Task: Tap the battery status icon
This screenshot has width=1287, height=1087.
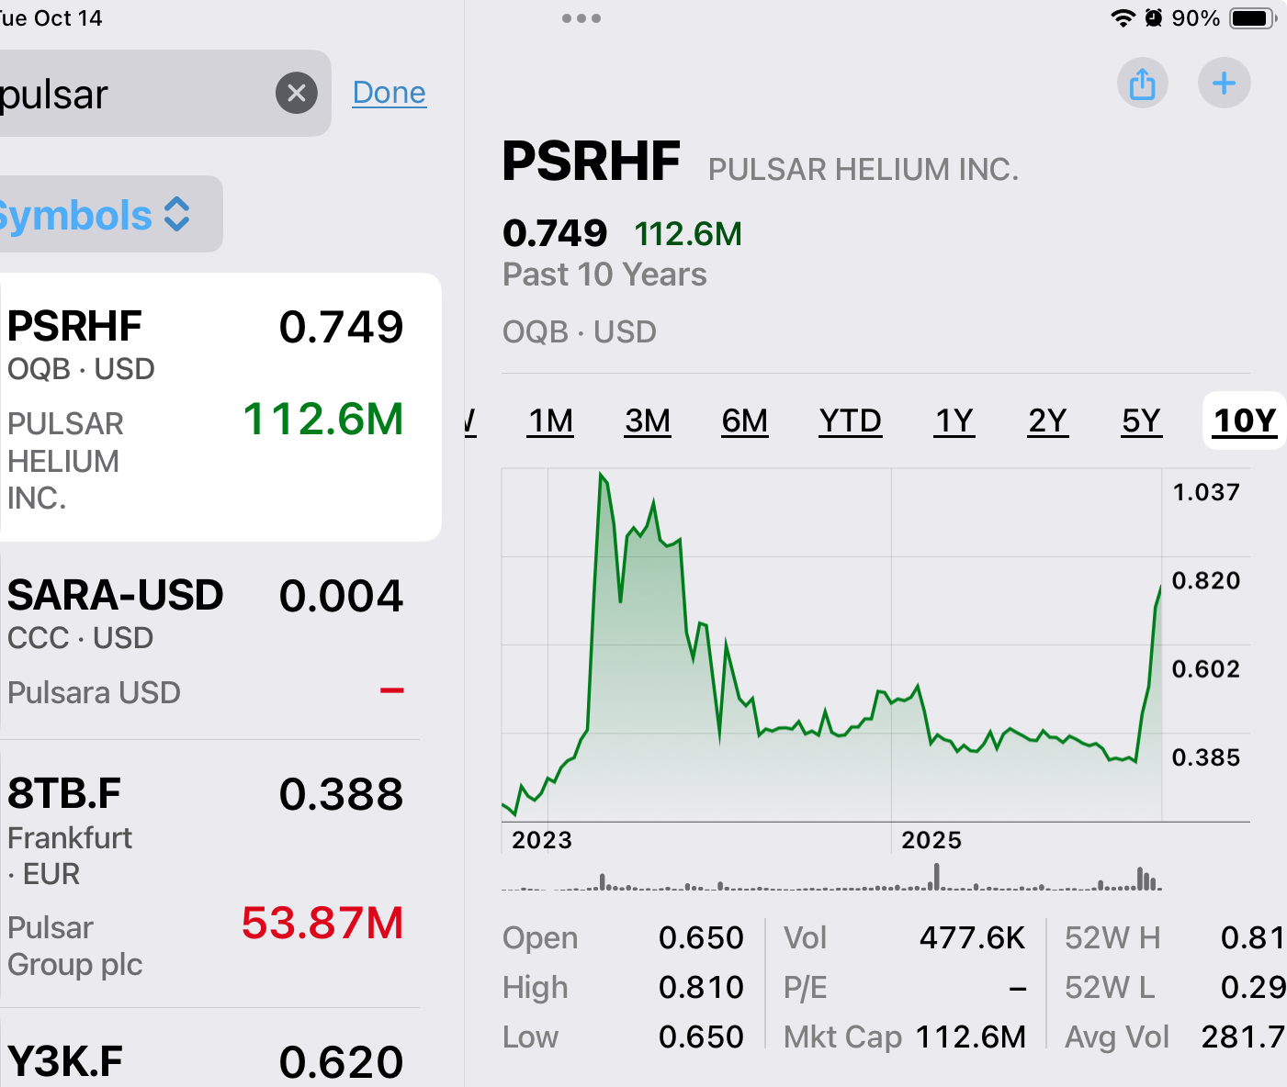Action: (1251, 18)
